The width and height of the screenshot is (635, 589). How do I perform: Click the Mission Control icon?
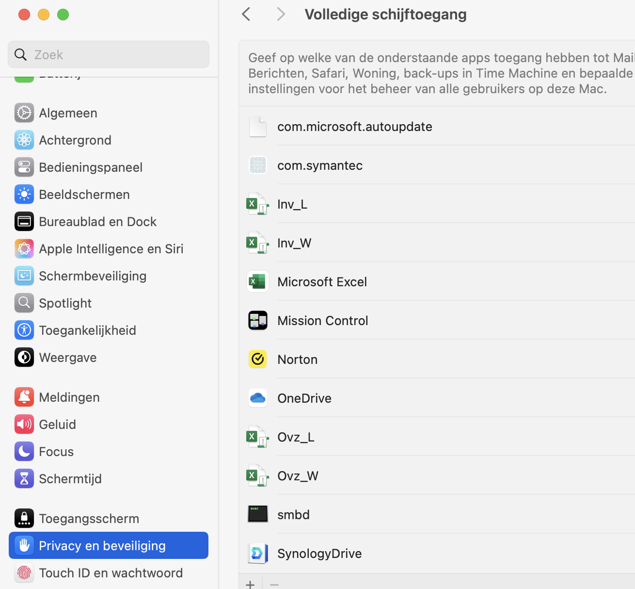point(258,320)
